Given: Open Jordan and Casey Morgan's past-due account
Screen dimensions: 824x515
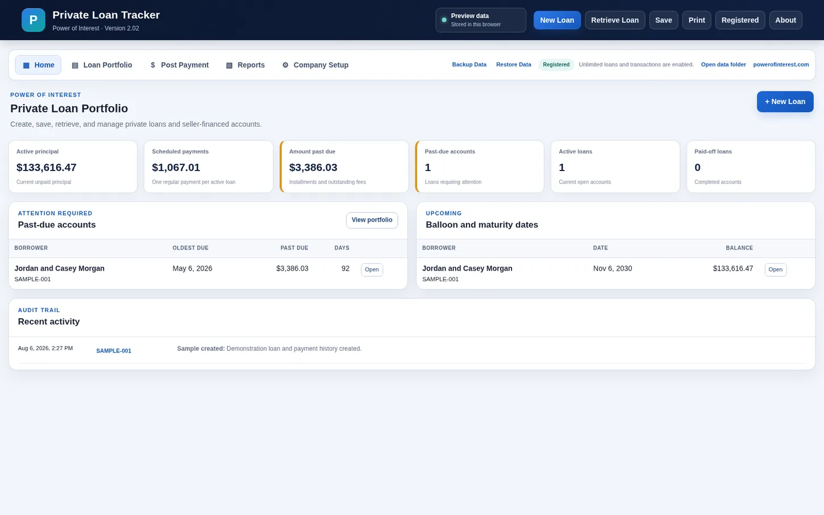Looking at the screenshot, I should pos(372,269).
